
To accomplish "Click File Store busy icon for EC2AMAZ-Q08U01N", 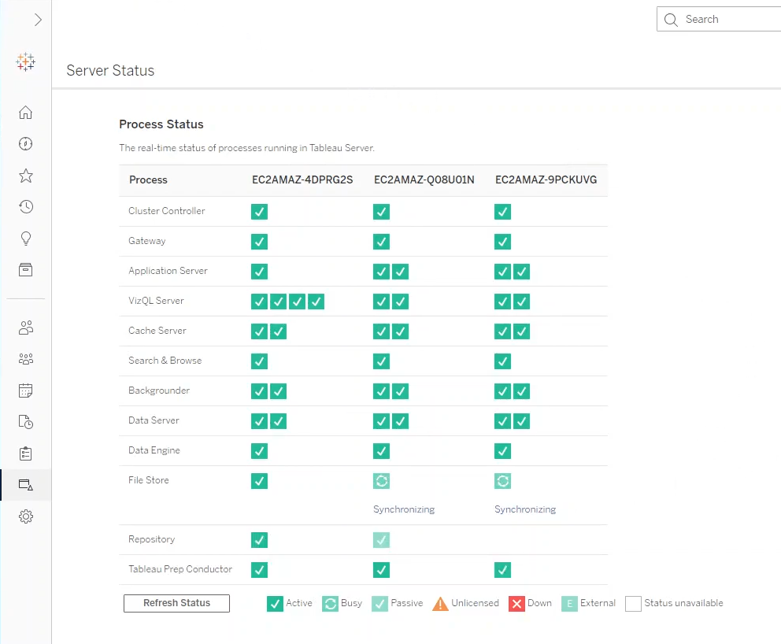I will coord(381,480).
